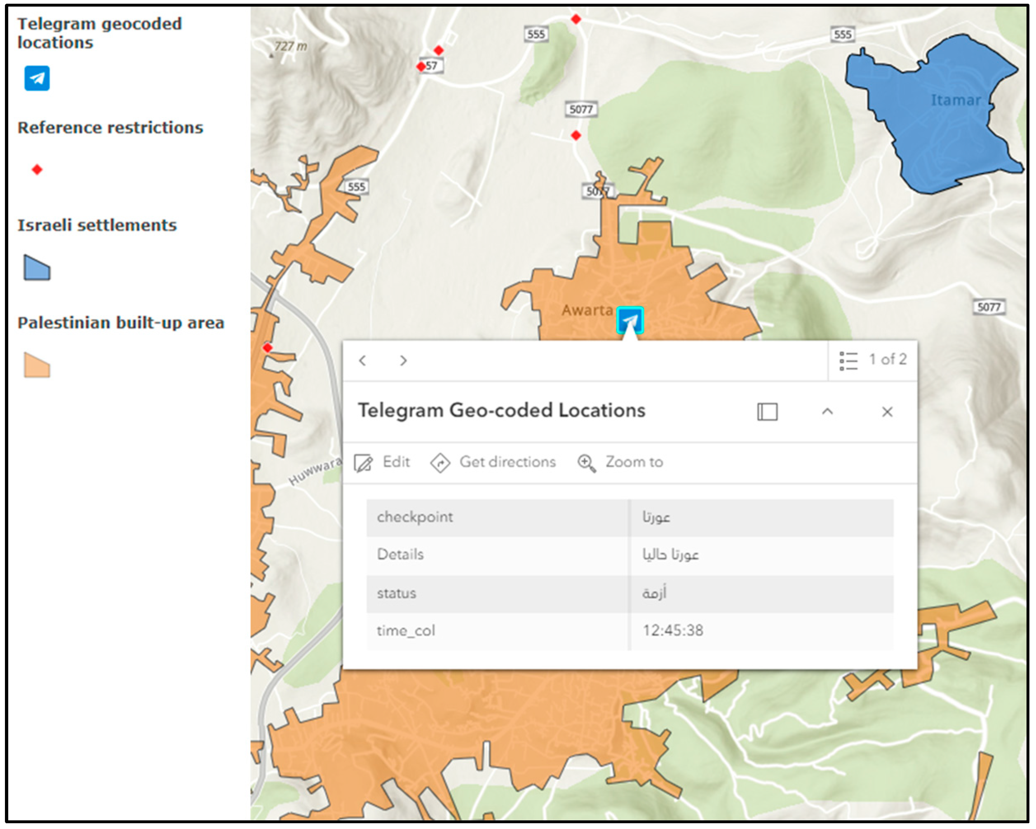Click the Telegram legend symbol
This screenshot has width=1036, height=829.
pyautogui.click(x=37, y=78)
